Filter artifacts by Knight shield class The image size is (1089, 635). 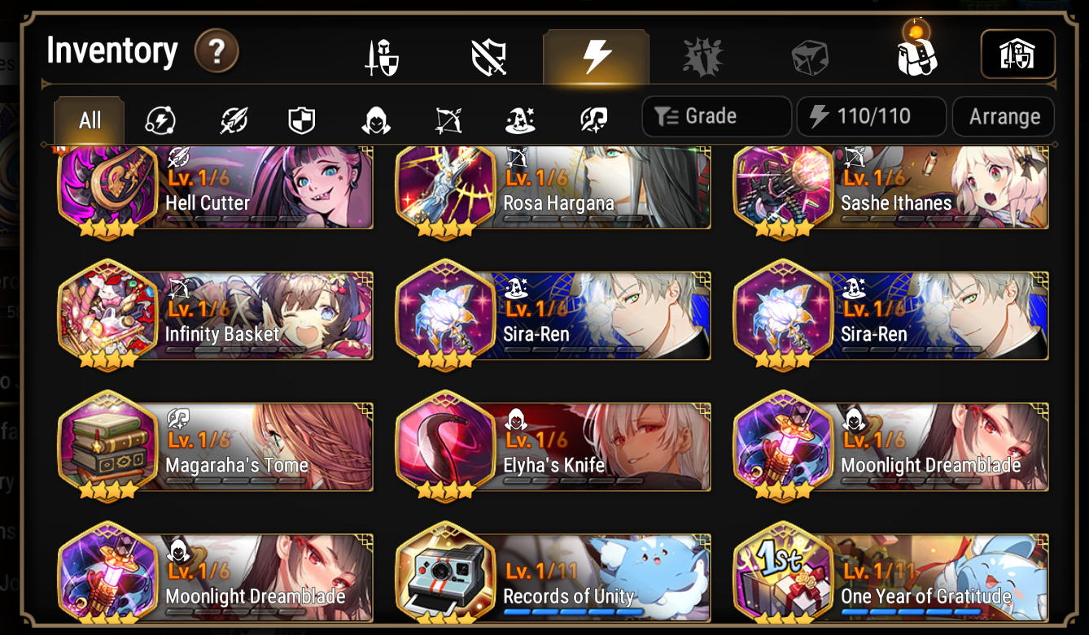click(x=302, y=121)
